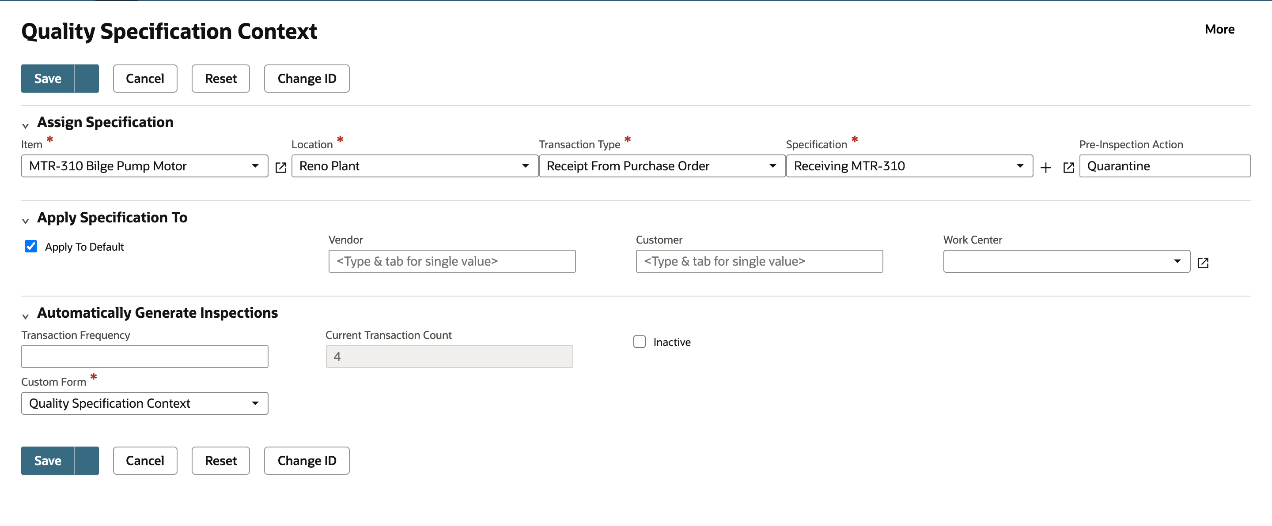This screenshot has height=526, width=1272.
Task: Open Item dropdown MTR-310 Bilge Pump Motor
Action: [145, 166]
